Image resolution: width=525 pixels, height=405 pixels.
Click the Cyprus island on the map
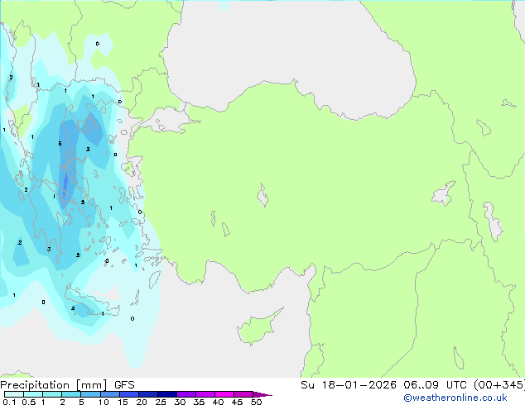tap(258, 327)
